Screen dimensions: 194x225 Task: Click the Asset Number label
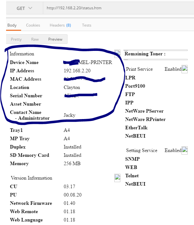point(26,104)
